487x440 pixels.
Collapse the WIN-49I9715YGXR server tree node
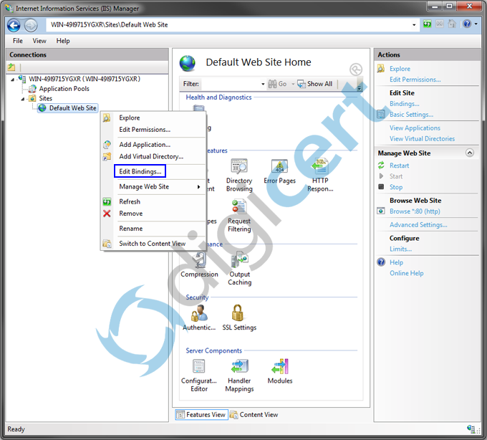tap(12, 80)
